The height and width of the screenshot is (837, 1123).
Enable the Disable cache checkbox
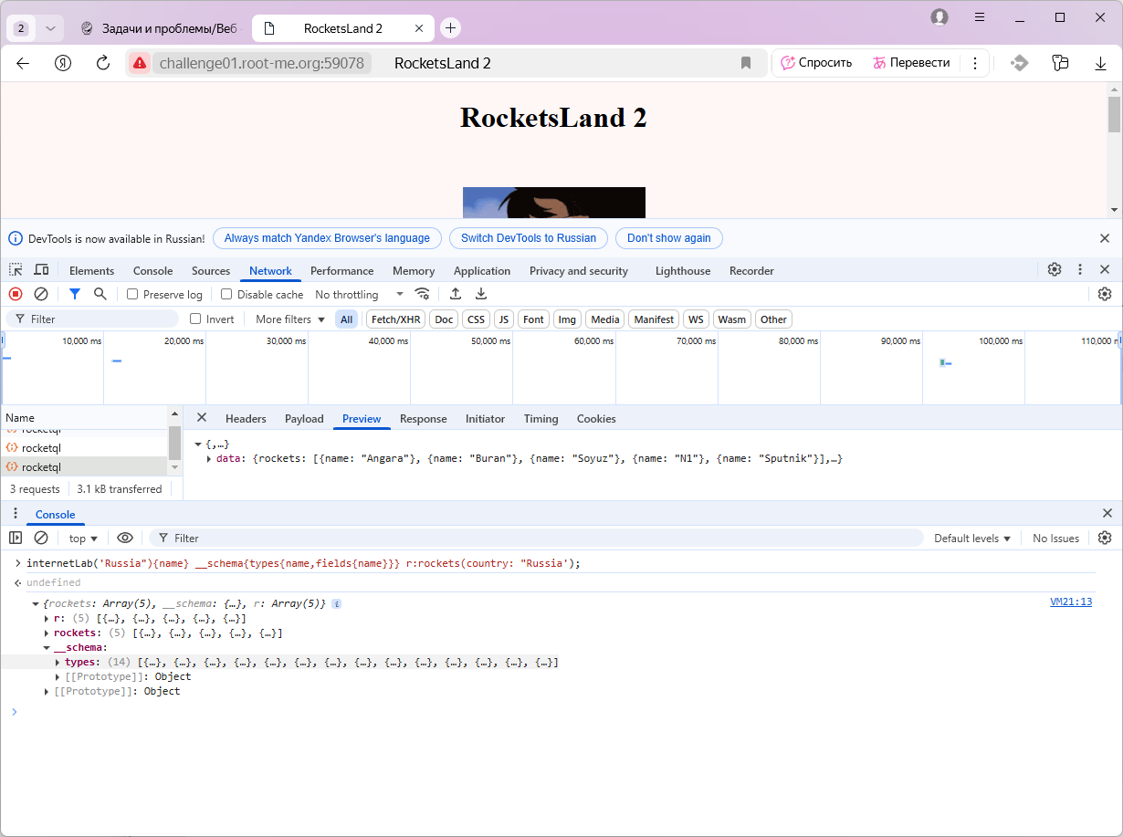tap(226, 294)
